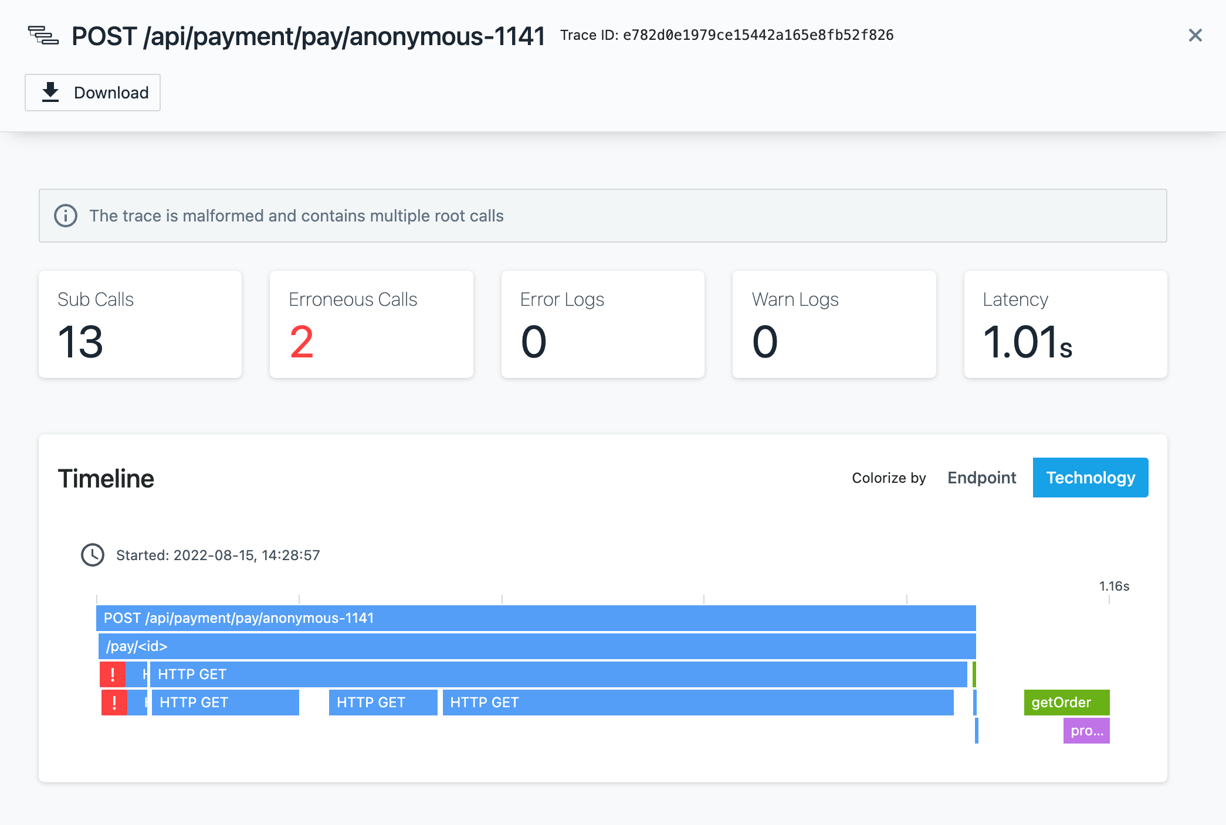Screen dimensions: 1226x825
Task: Select the Warn Logs card
Action: tap(834, 324)
